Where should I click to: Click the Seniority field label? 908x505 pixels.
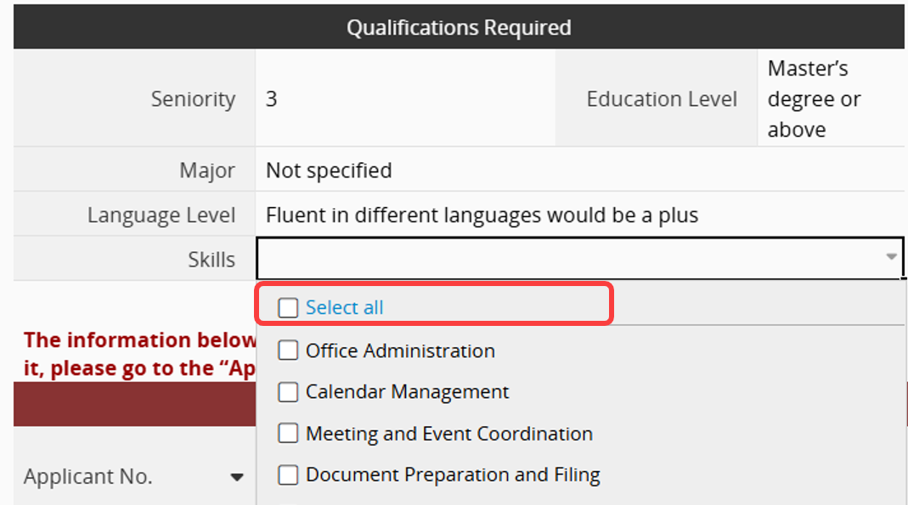coord(193,99)
